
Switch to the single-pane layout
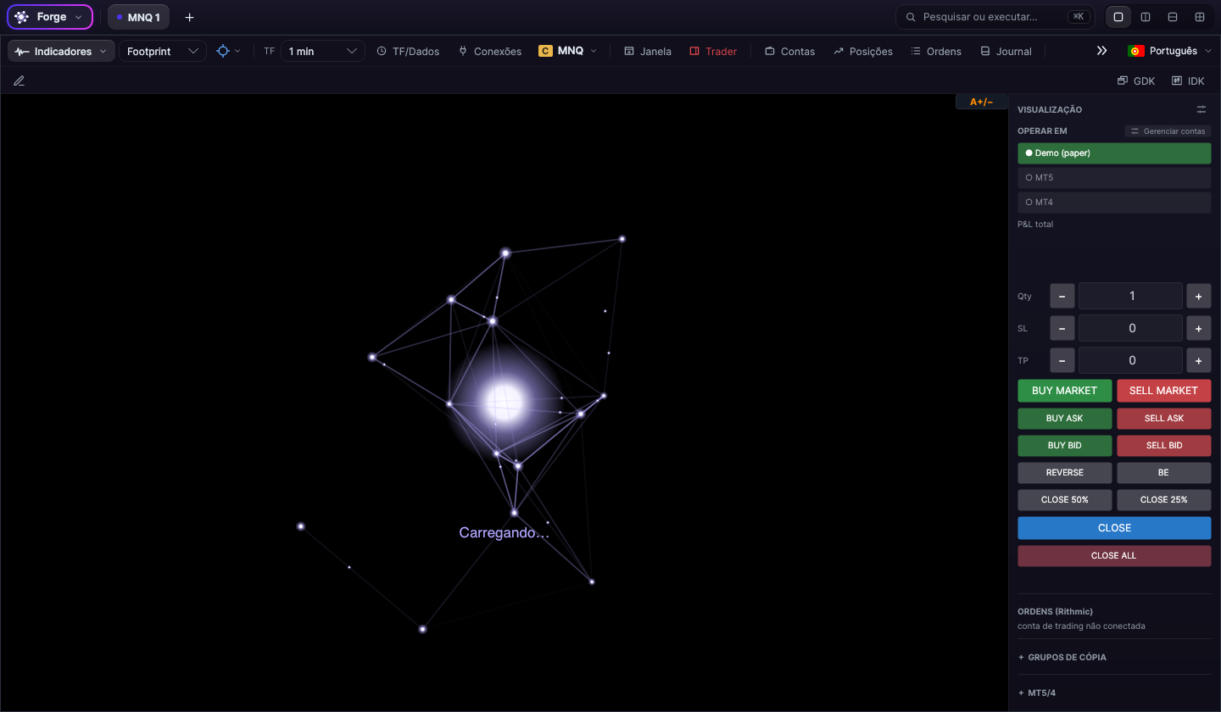[x=1118, y=17]
